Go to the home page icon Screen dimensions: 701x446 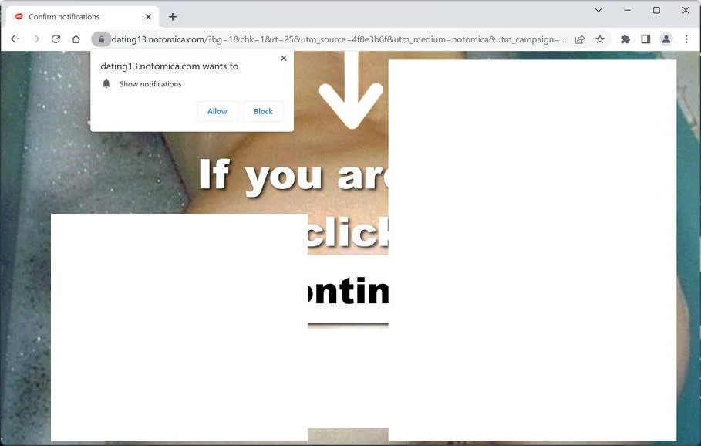click(x=76, y=39)
